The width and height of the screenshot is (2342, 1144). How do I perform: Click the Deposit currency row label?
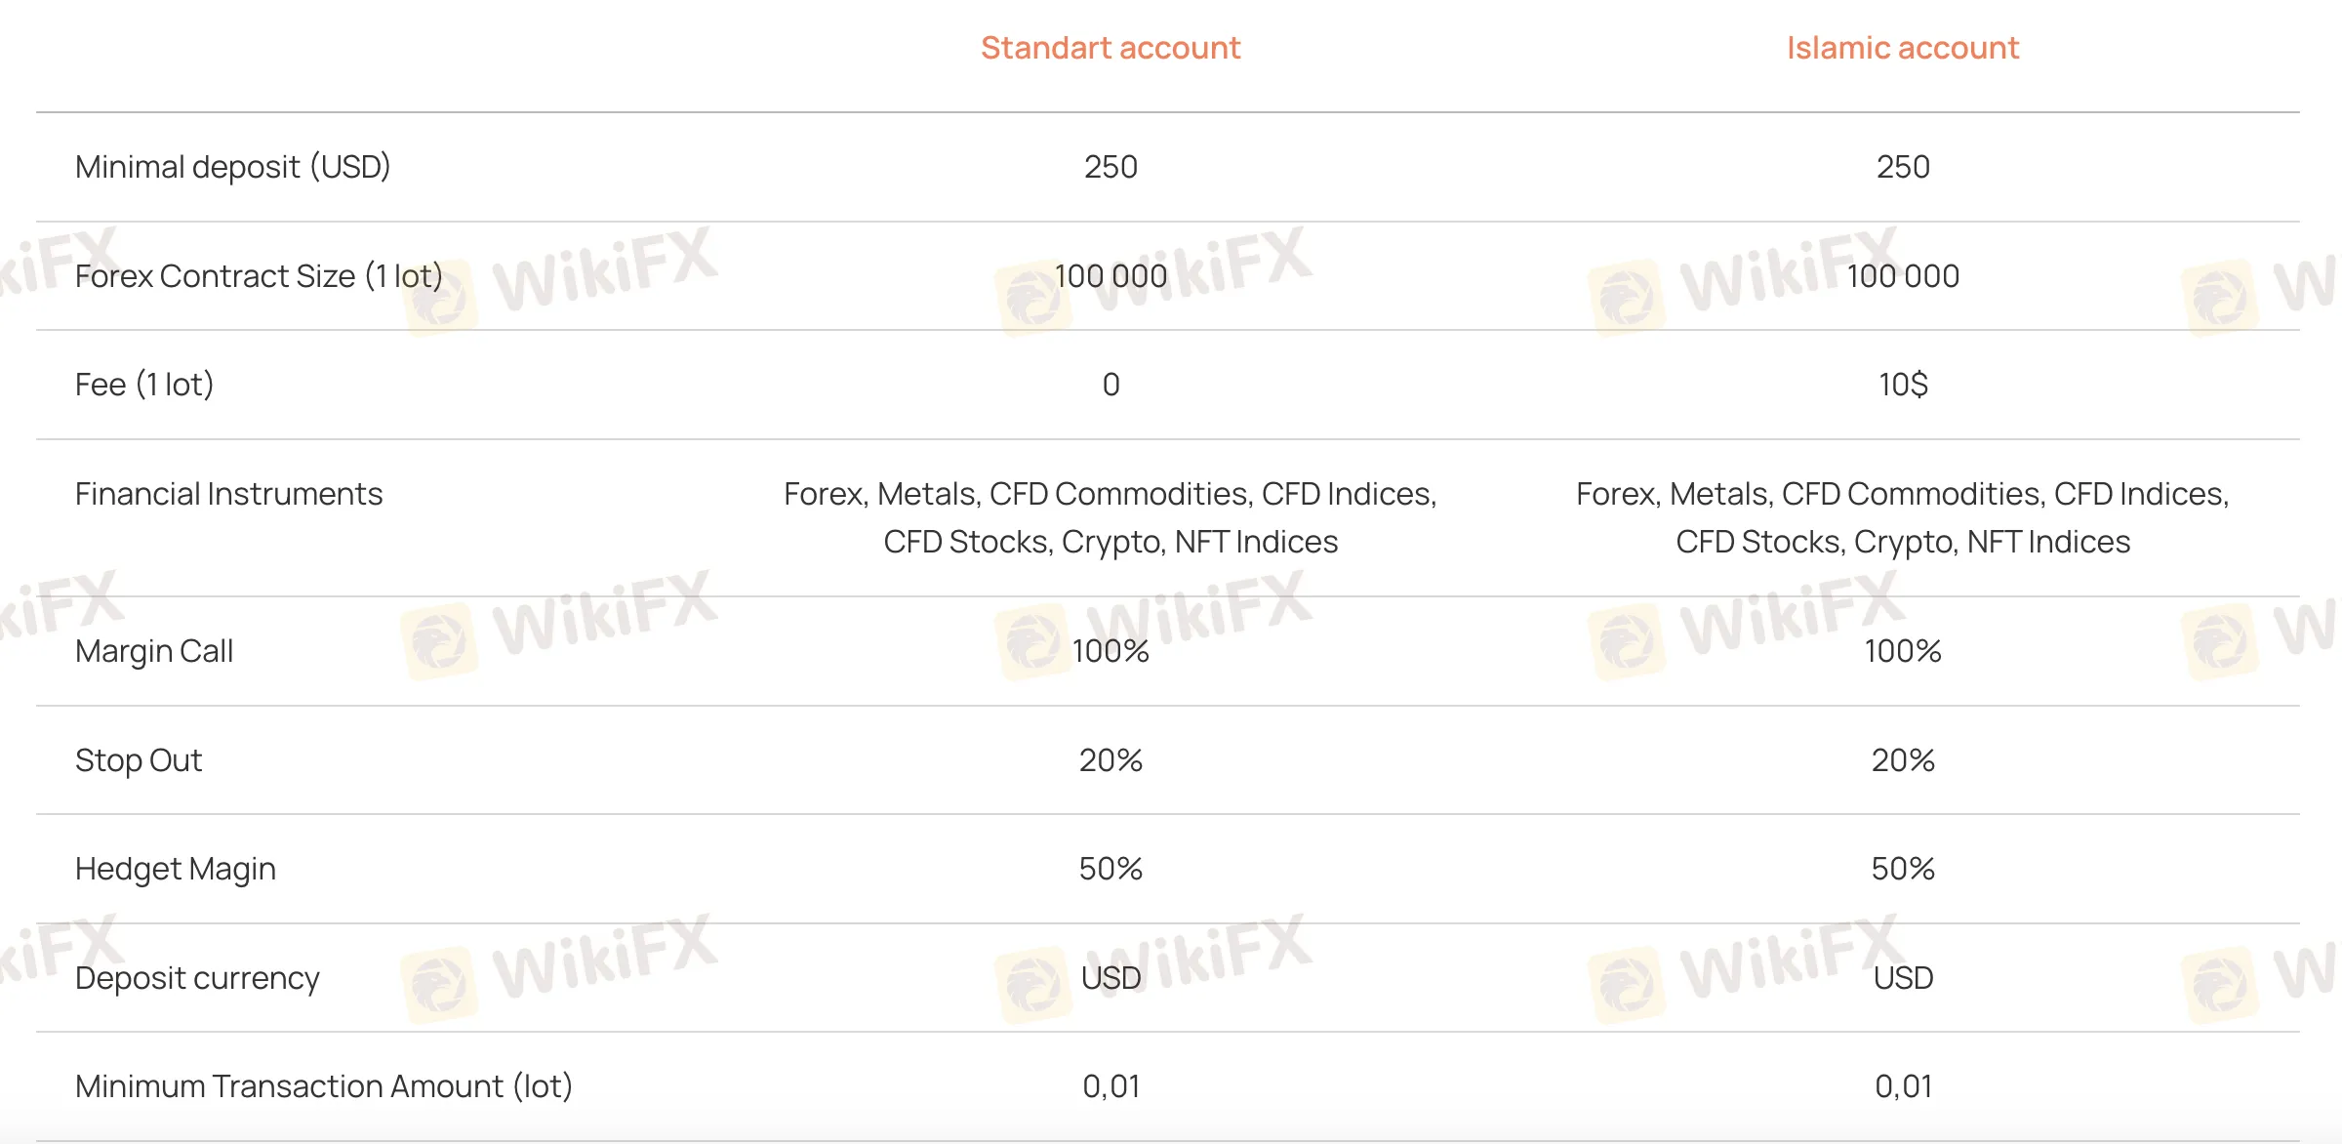[x=197, y=978]
